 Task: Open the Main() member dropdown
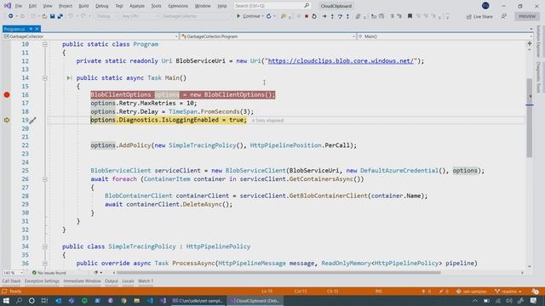click(x=445, y=37)
